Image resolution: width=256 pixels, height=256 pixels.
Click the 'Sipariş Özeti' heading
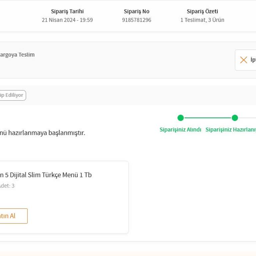[202, 11]
